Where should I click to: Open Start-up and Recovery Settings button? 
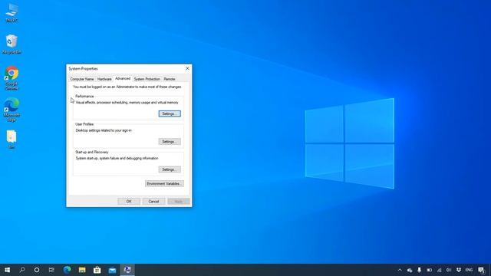tap(170, 169)
